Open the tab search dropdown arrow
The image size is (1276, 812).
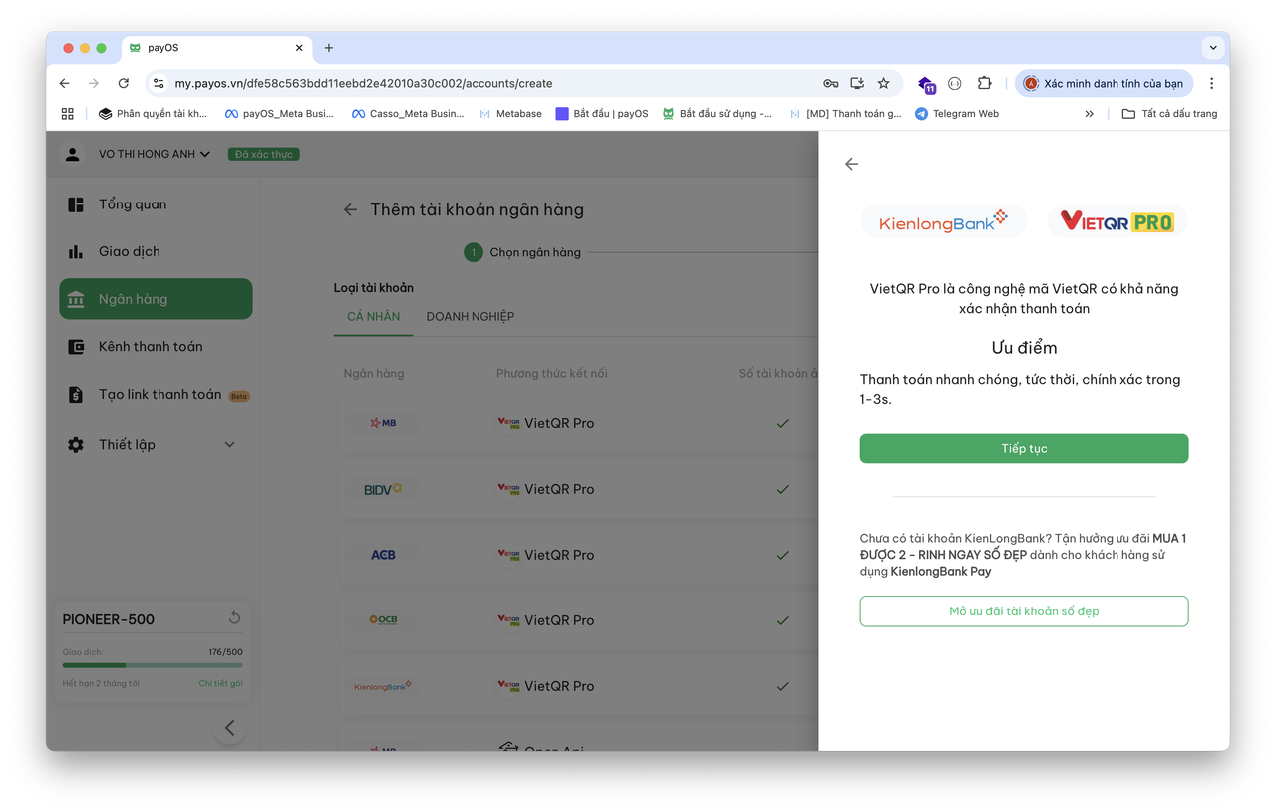click(1213, 47)
